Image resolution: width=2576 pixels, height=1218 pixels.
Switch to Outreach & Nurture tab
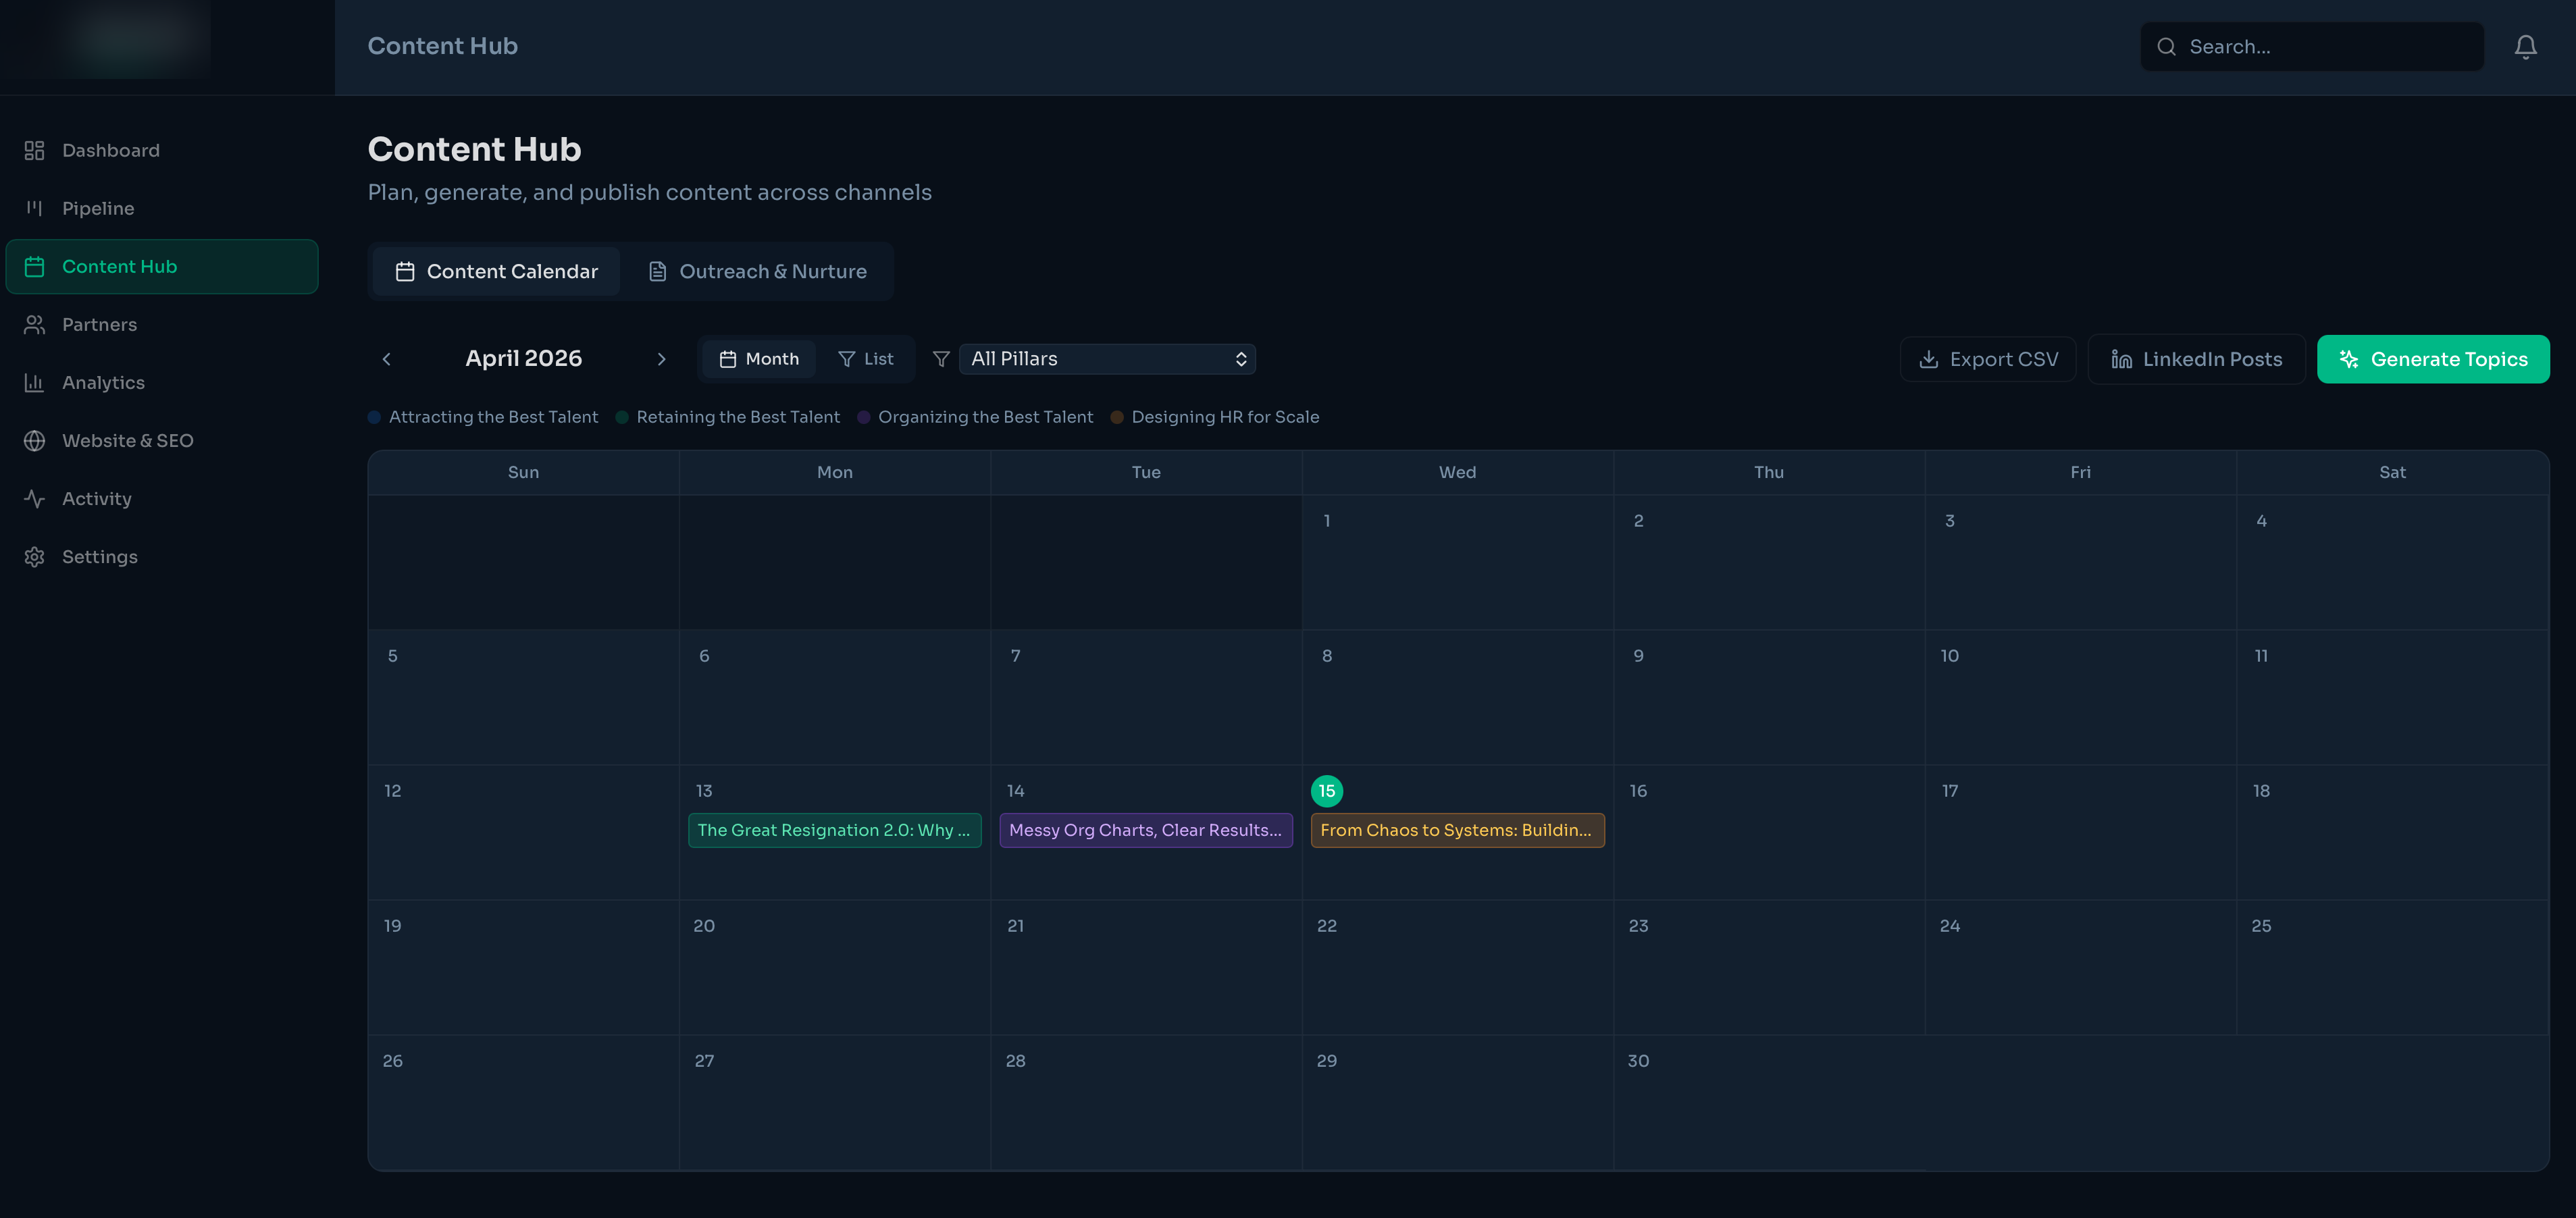click(x=757, y=272)
